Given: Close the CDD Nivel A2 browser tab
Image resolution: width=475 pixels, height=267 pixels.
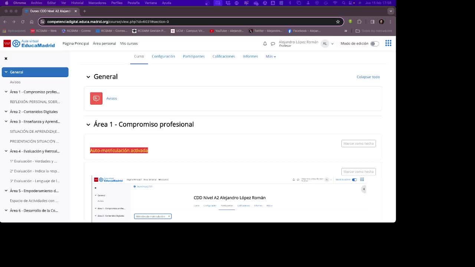Looking at the screenshot, I should (x=76, y=11).
